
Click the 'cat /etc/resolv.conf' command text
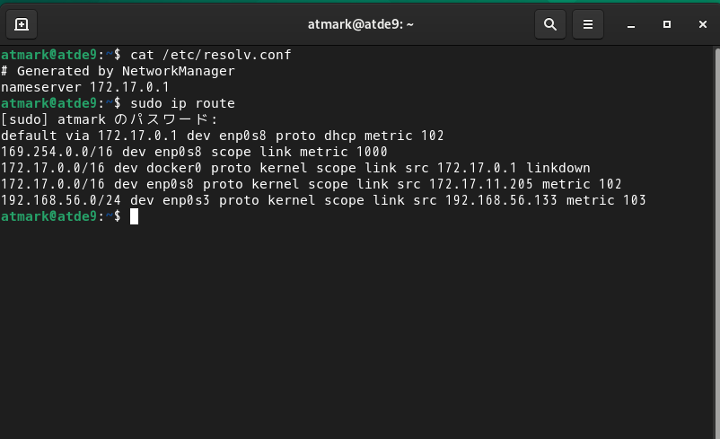coord(211,55)
